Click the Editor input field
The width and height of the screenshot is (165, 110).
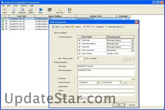[106, 90]
